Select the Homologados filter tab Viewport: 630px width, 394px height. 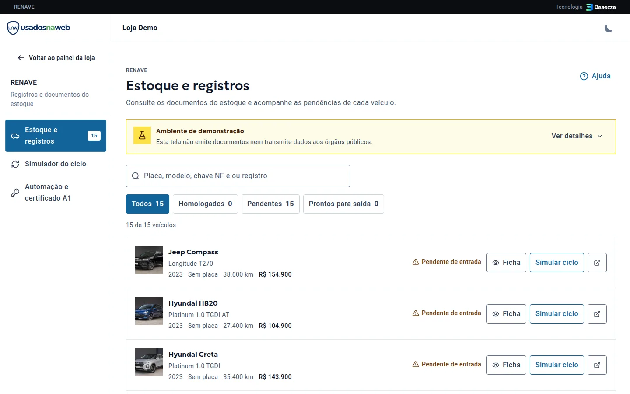205,204
